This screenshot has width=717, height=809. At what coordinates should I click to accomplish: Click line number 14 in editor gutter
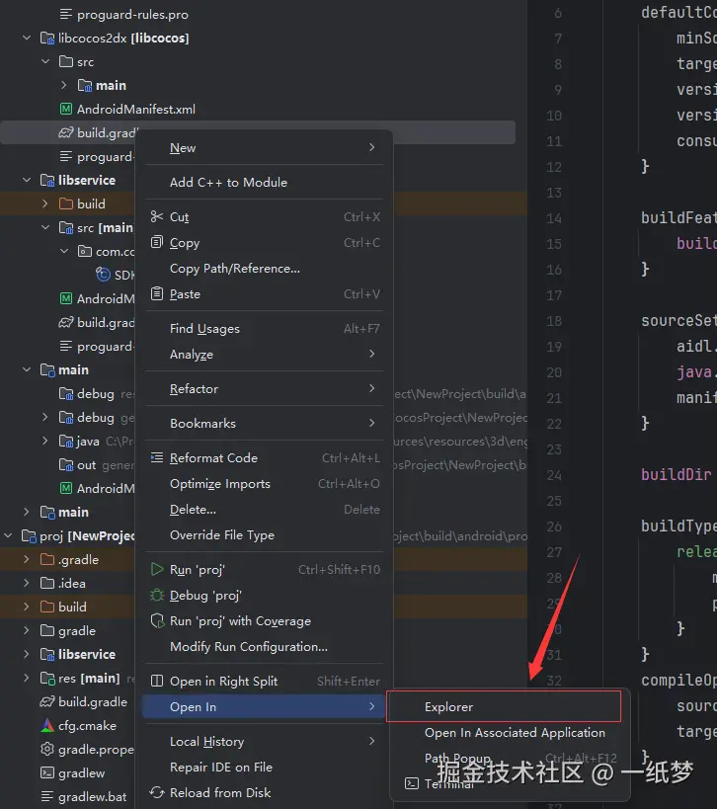tap(553, 218)
